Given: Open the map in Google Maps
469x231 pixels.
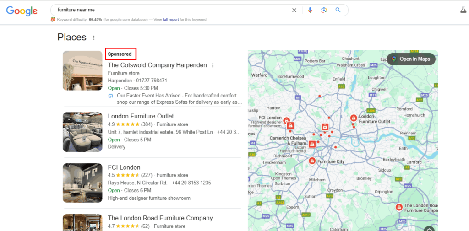Looking at the screenshot, I should tap(411, 59).
